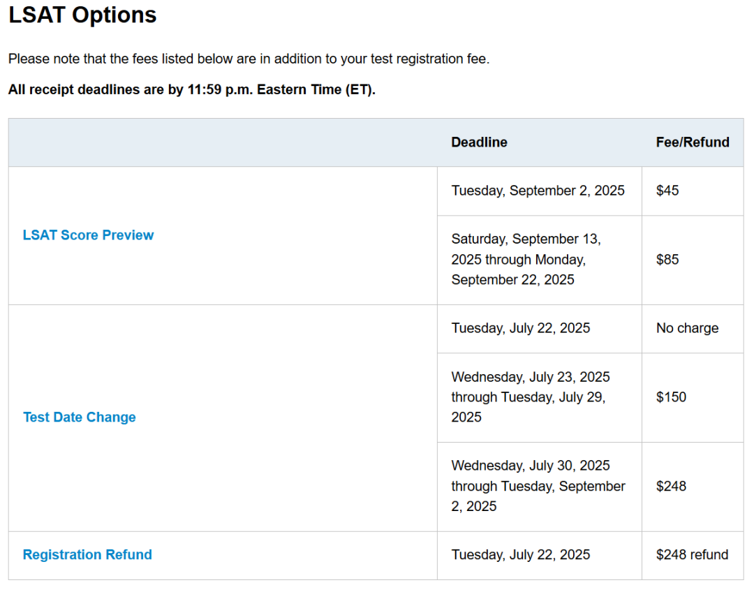The image size is (754, 592).
Task: Click the Wednesday, July 23 deadline range
Action: tap(531, 397)
